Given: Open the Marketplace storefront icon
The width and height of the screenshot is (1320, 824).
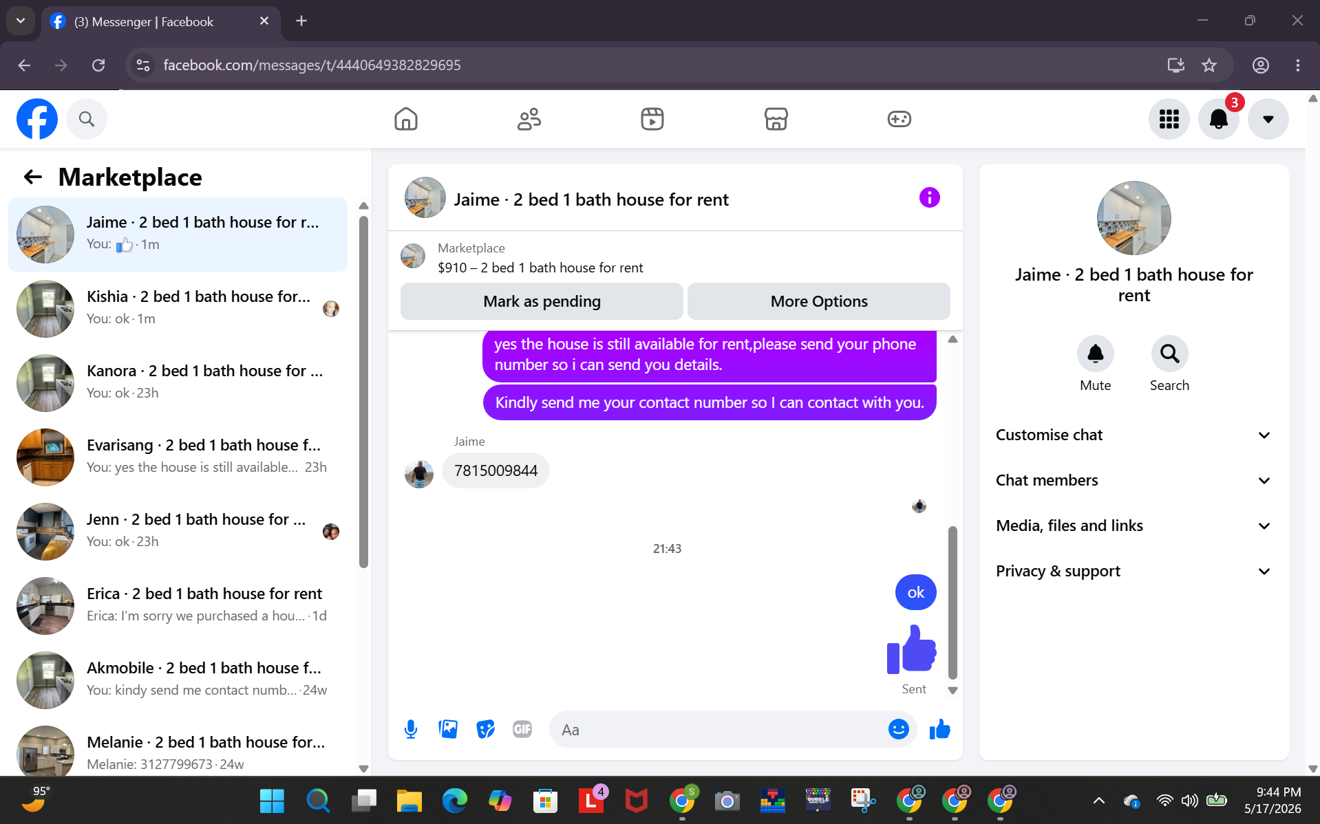Looking at the screenshot, I should 776,119.
